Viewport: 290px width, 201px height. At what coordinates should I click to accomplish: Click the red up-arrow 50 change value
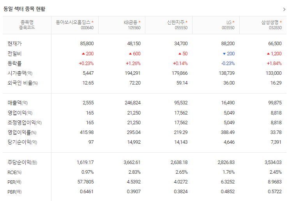click(x=183, y=54)
